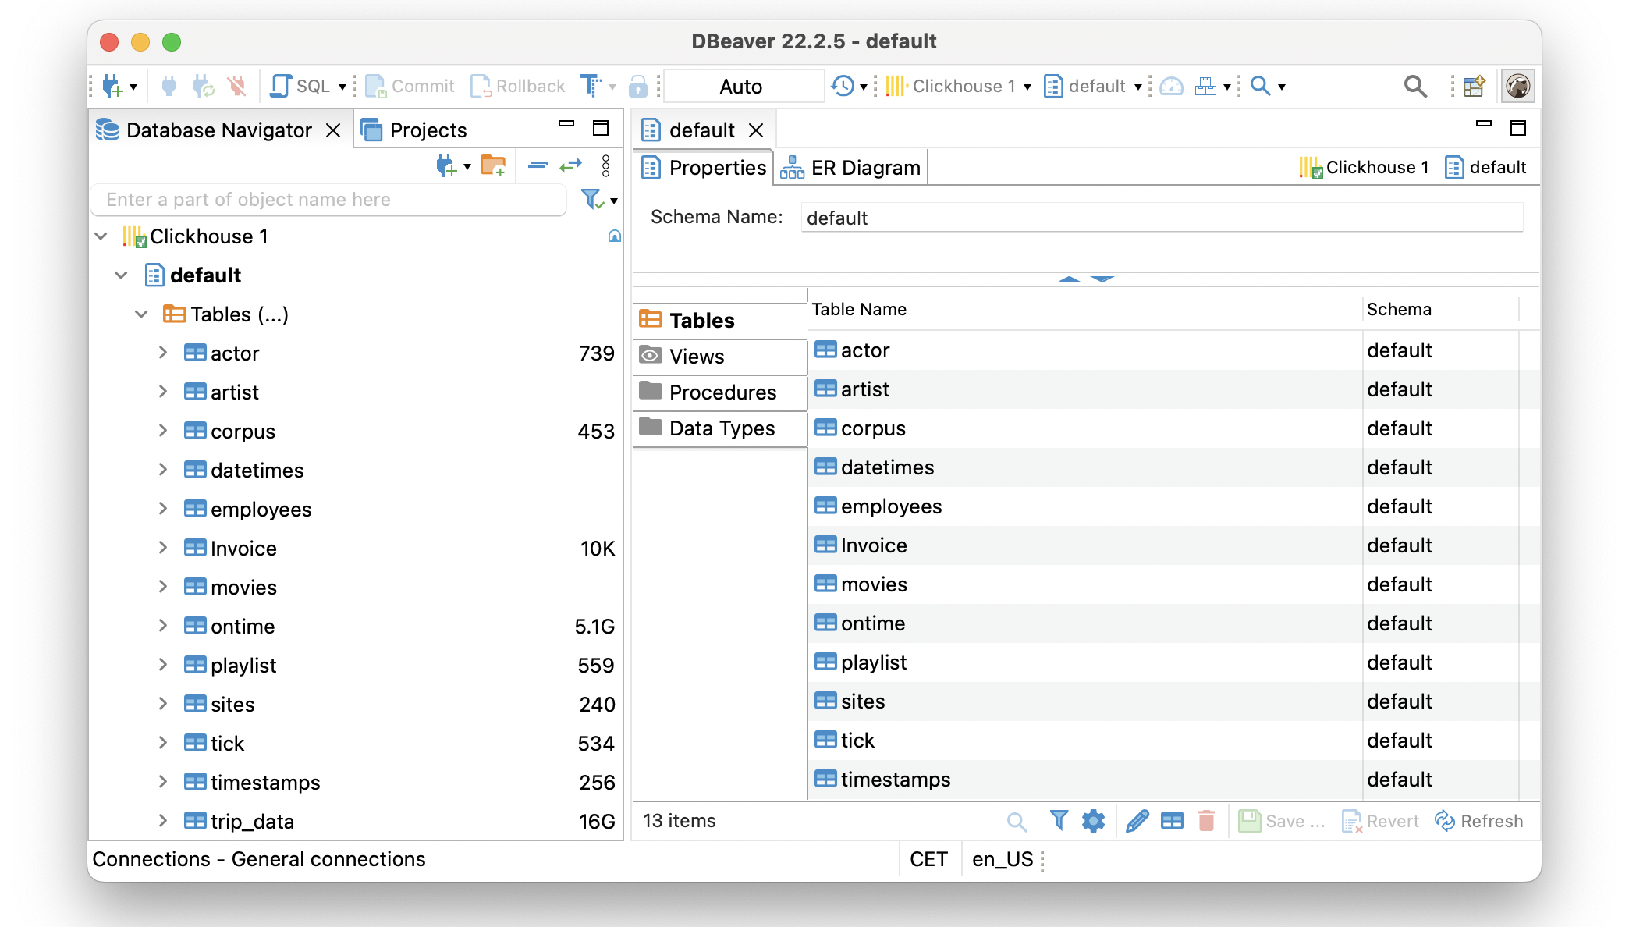The width and height of the screenshot is (1629, 927).
Task: Open the navigator view menu dots
Action: [605, 165]
